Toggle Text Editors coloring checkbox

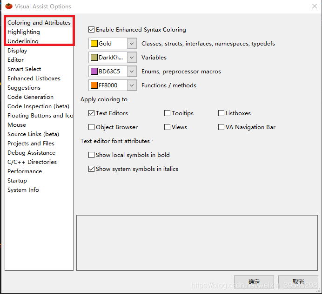pos(91,113)
